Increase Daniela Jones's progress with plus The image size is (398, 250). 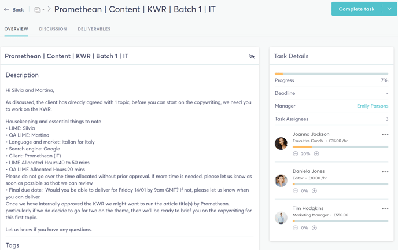pyautogui.click(x=314, y=190)
